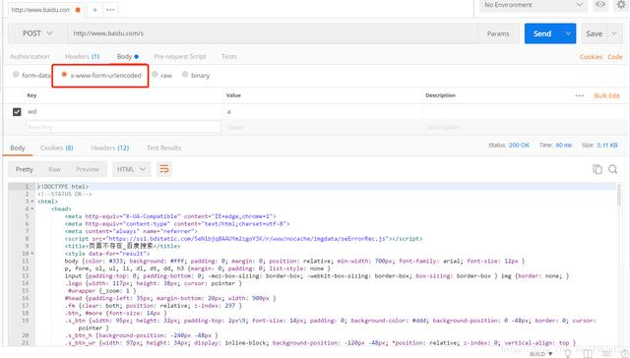Click the wd key cell
Viewport: 630px width, 358px height.
[123, 111]
